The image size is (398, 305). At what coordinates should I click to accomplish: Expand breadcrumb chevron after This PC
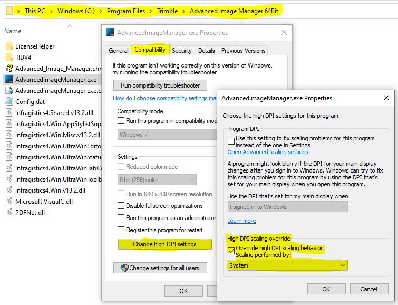(51, 11)
